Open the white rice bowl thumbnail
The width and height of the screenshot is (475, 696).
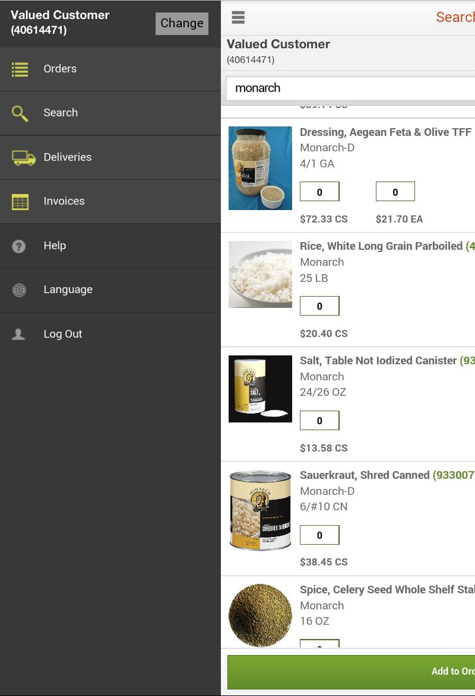point(261,275)
